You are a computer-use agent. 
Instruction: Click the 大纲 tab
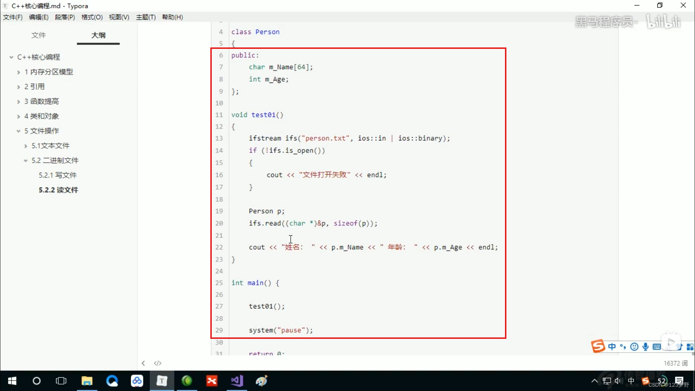[x=98, y=35]
